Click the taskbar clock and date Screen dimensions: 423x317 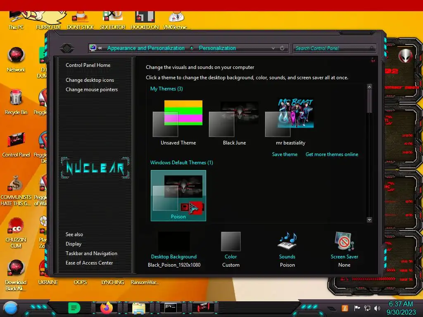click(401, 308)
